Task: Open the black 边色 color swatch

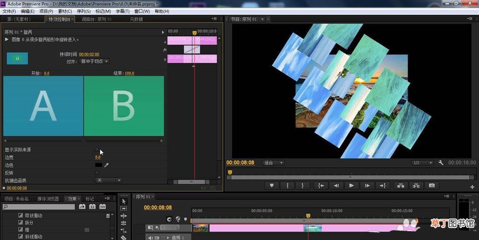Action: (99, 165)
